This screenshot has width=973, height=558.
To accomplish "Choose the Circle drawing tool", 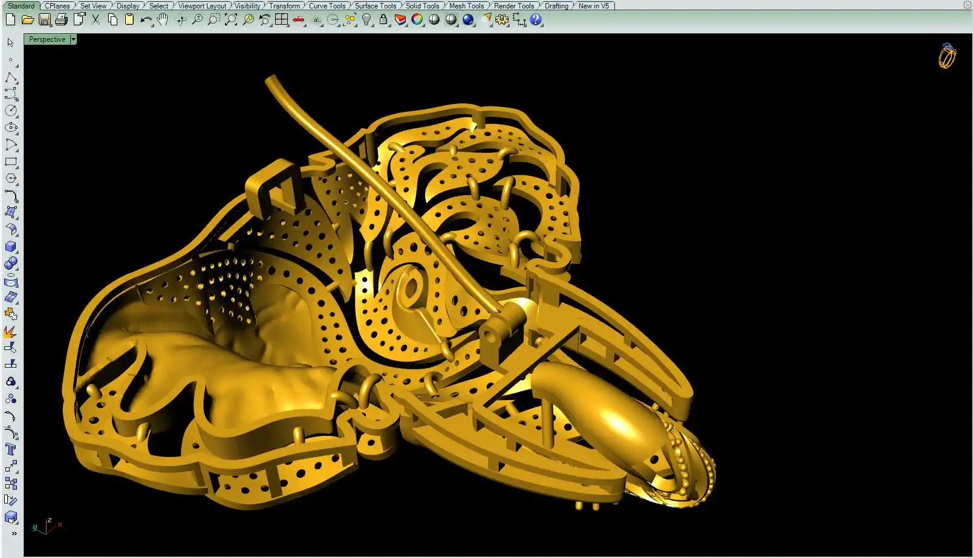I will point(11,111).
